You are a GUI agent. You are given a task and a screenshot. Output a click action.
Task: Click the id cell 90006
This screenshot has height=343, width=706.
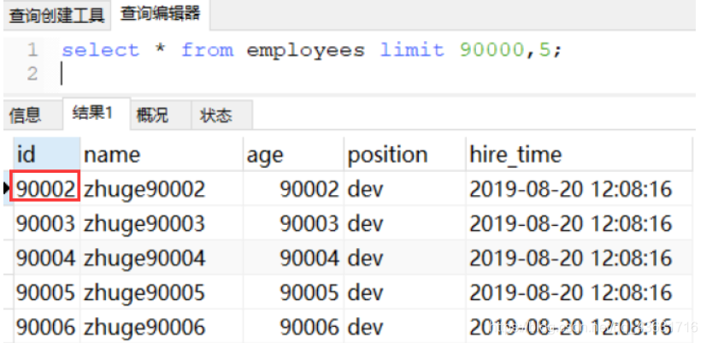(47, 328)
